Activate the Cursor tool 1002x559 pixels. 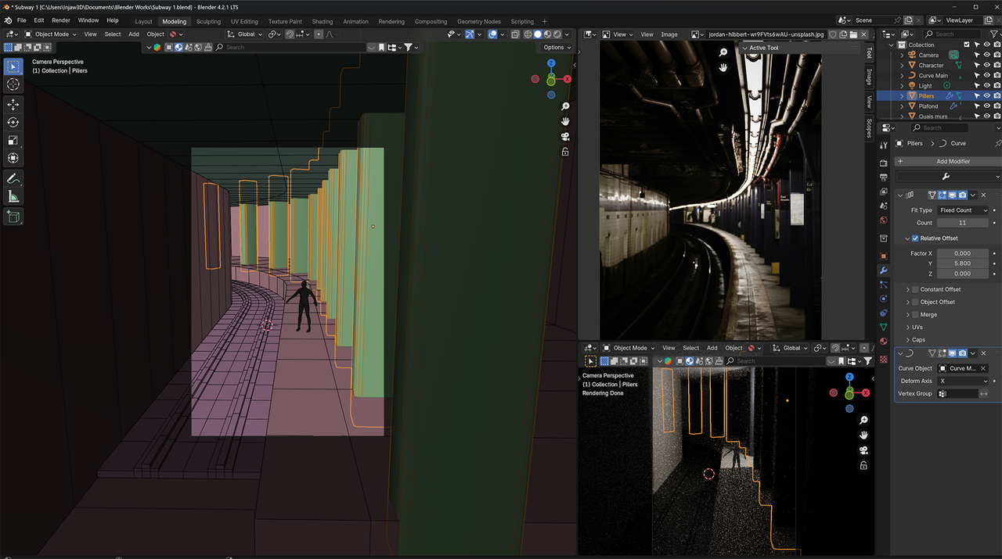coord(13,84)
